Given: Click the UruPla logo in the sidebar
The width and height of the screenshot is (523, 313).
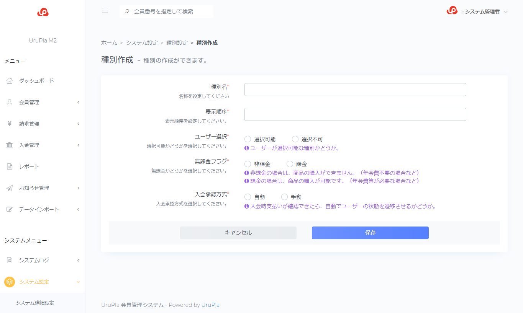Looking at the screenshot, I should coord(43,12).
